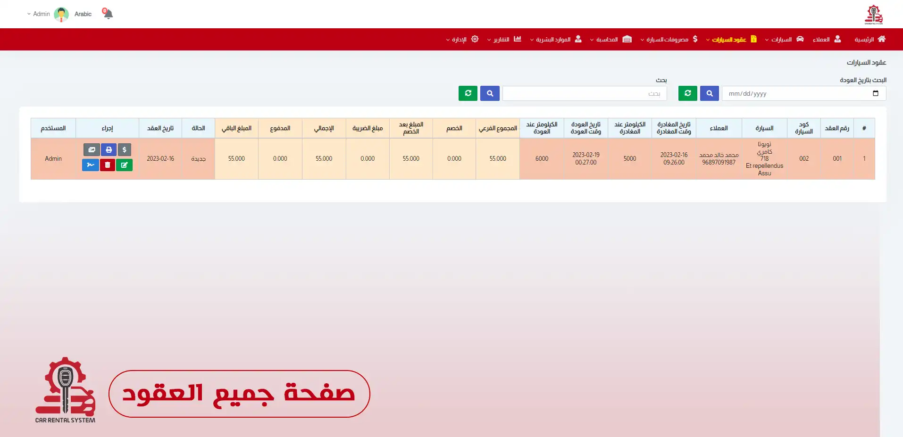Viewport: 903px width, 437px height.
Task: Expand the السيارات (Cars) menu dropdown
Action: click(x=784, y=40)
